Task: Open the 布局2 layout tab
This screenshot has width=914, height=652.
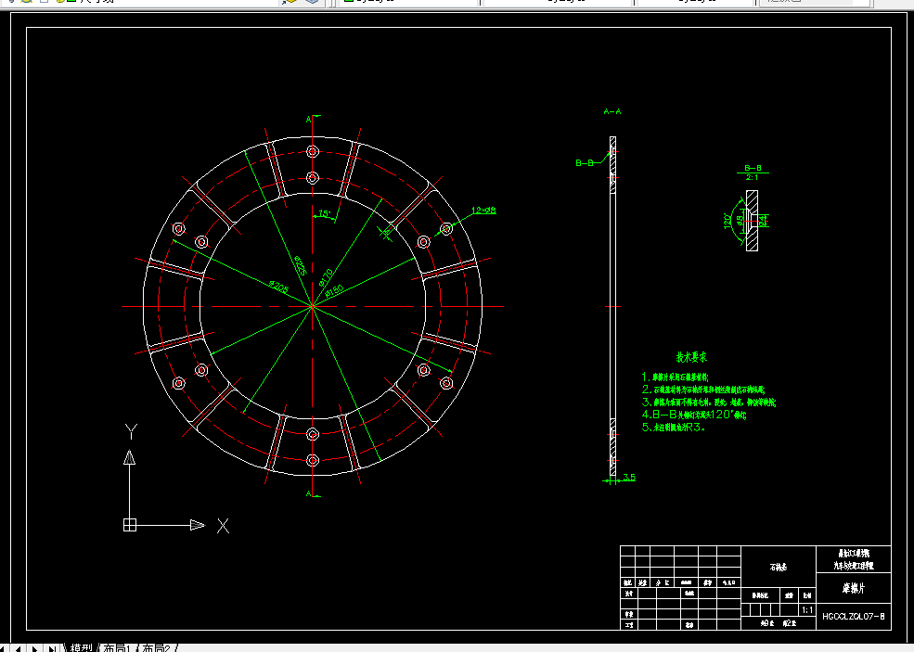Action: [x=156, y=648]
